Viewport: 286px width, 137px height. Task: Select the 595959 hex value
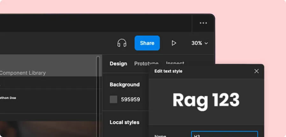[x=131, y=100]
